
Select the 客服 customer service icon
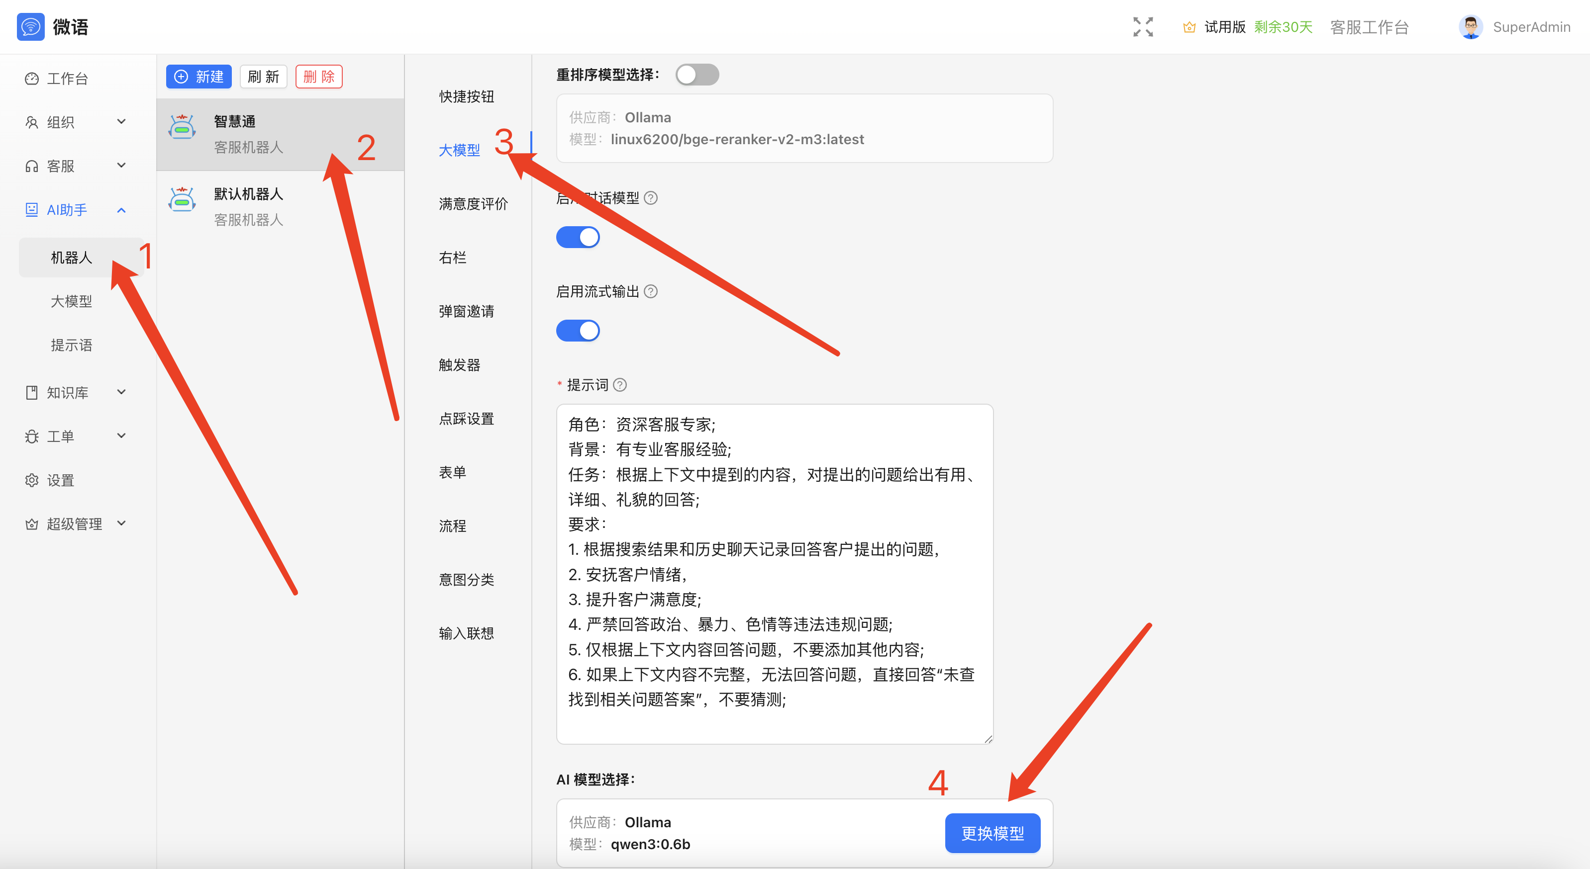(32, 165)
